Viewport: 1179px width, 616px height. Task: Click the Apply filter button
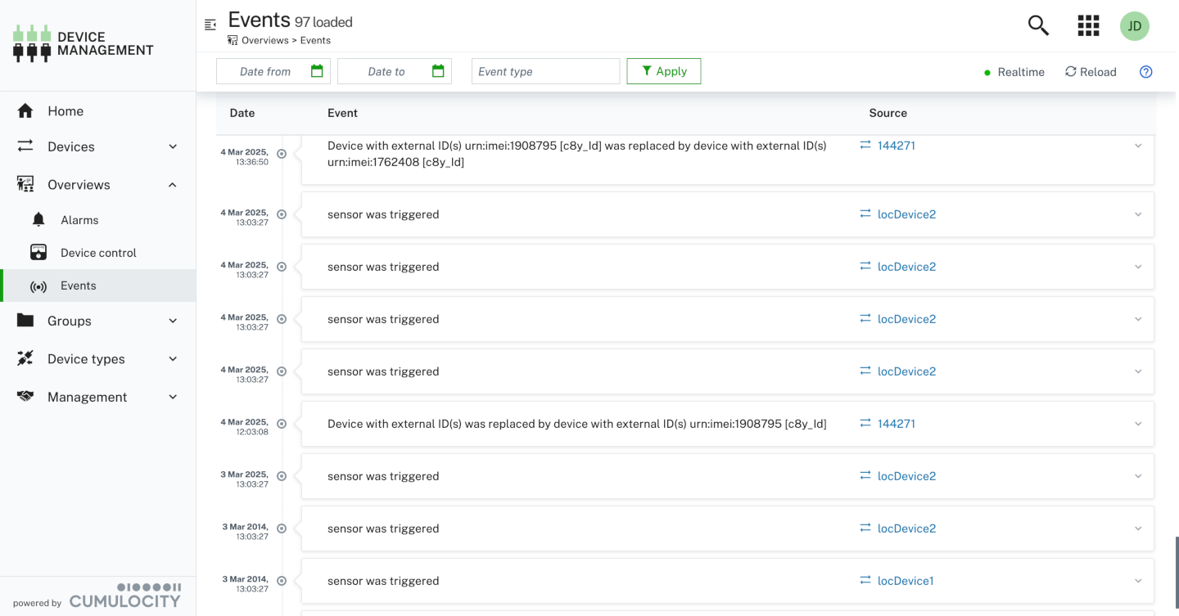pyautogui.click(x=663, y=71)
